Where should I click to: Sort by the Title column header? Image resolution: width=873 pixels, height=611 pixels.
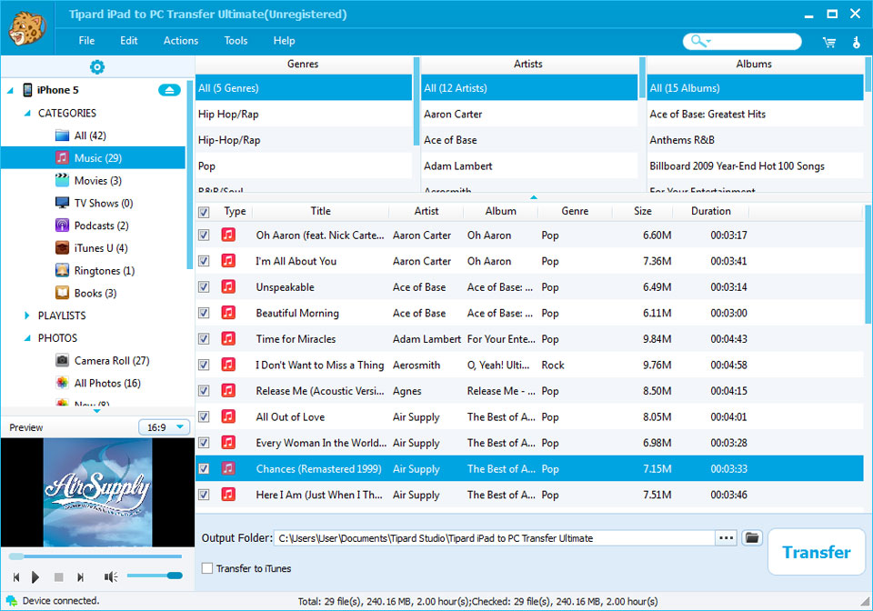[x=320, y=211]
